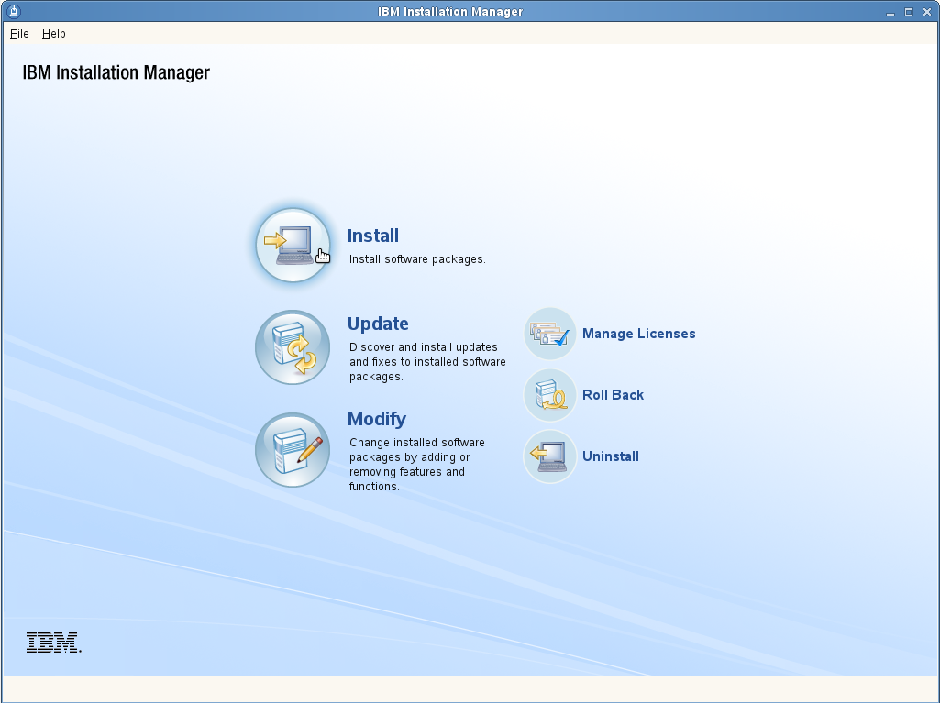The width and height of the screenshot is (940, 703).
Task: Click the IBM Installation Manager page heading
Action: pos(116,72)
